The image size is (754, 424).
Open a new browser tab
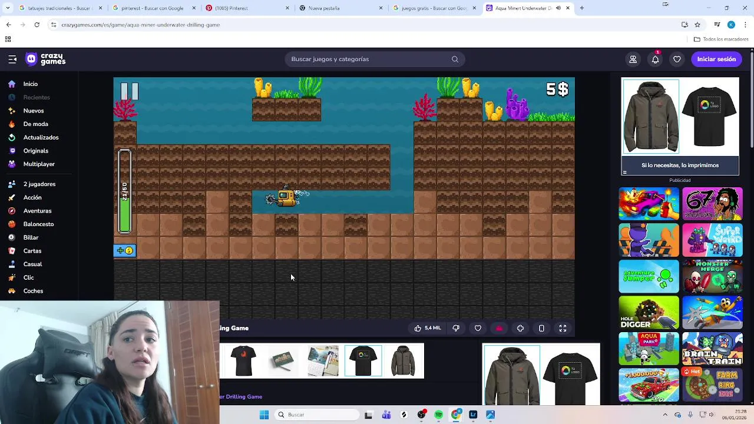point(582,8)
